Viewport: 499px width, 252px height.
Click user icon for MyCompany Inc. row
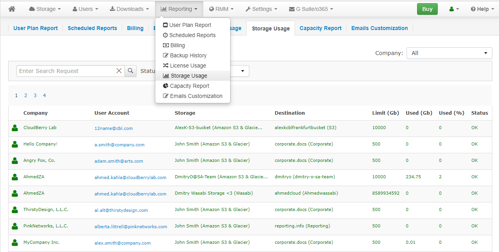(x=15, y=243)
